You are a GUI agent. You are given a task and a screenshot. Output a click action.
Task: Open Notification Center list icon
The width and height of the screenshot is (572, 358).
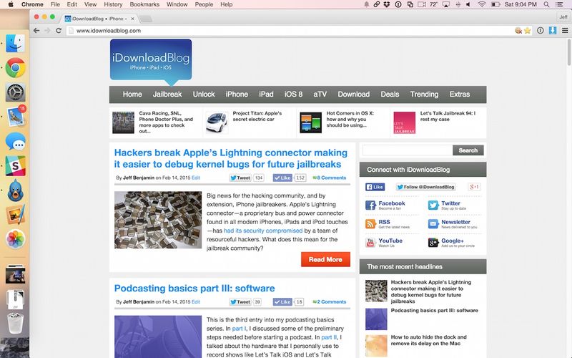[x=559, y=4]
